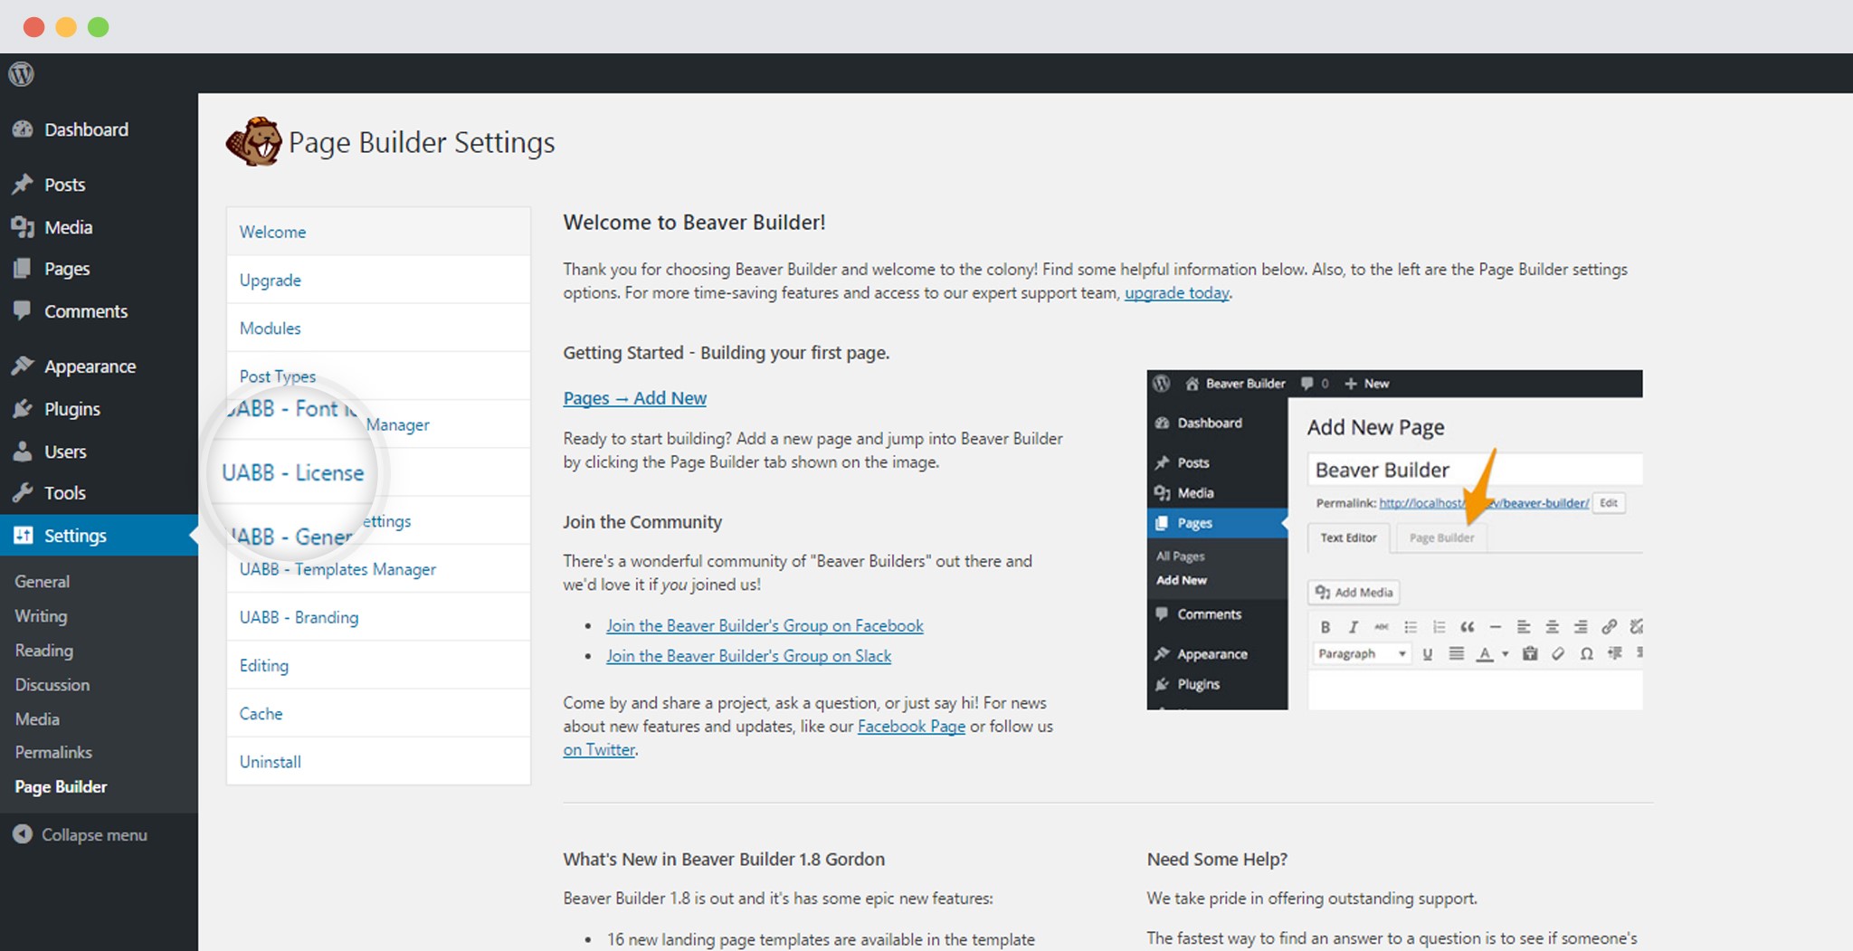Click the Collapse menu arrow icon
Screen dimensions: 1853x951
[x=23, y=834]
